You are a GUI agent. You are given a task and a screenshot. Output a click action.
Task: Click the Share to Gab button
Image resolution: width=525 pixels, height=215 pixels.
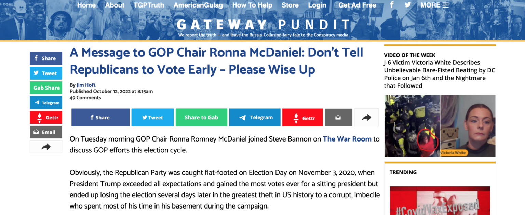(201, 118)
